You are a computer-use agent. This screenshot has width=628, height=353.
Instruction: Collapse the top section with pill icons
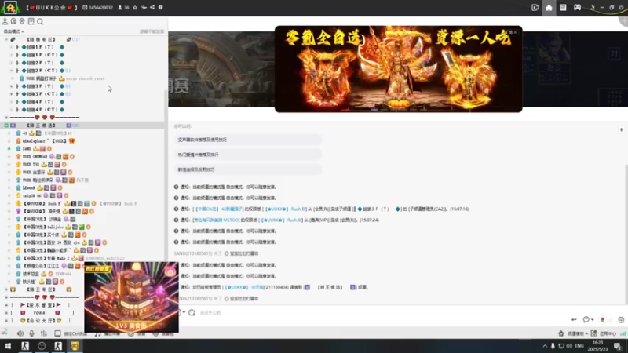click(6, 39)
